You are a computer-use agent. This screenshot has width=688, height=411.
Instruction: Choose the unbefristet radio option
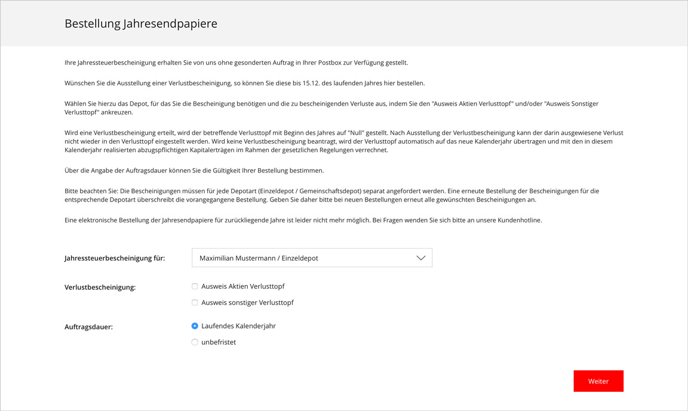pyautogui.click(x=195, y=342)
